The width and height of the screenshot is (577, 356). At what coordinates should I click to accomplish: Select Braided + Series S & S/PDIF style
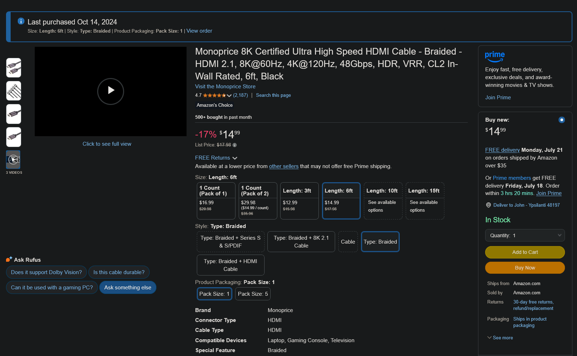coord(231,242)
